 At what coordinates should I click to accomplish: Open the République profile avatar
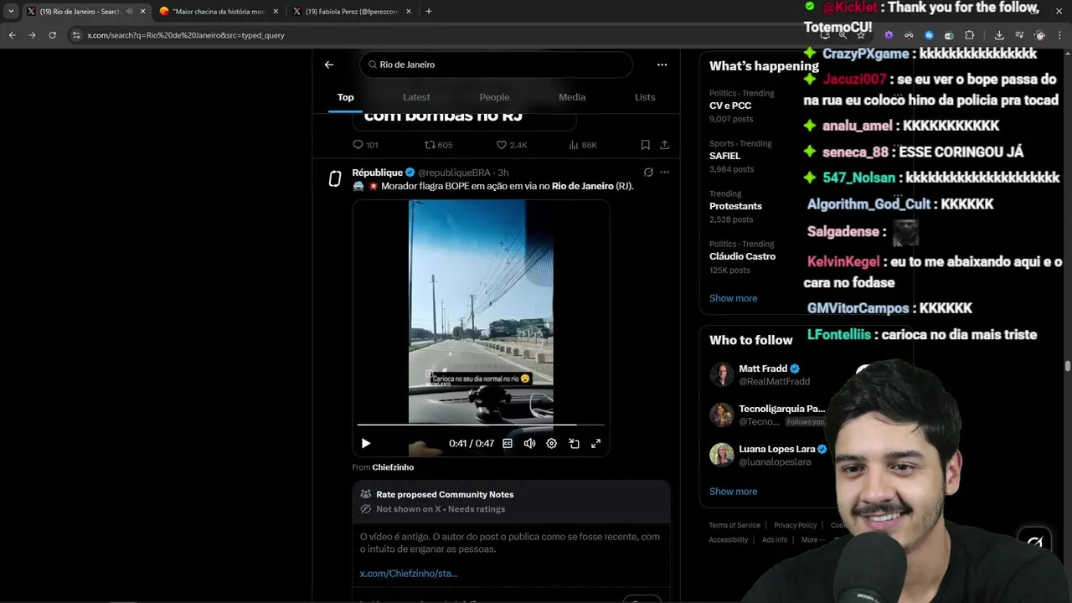[x=335, y=178]
